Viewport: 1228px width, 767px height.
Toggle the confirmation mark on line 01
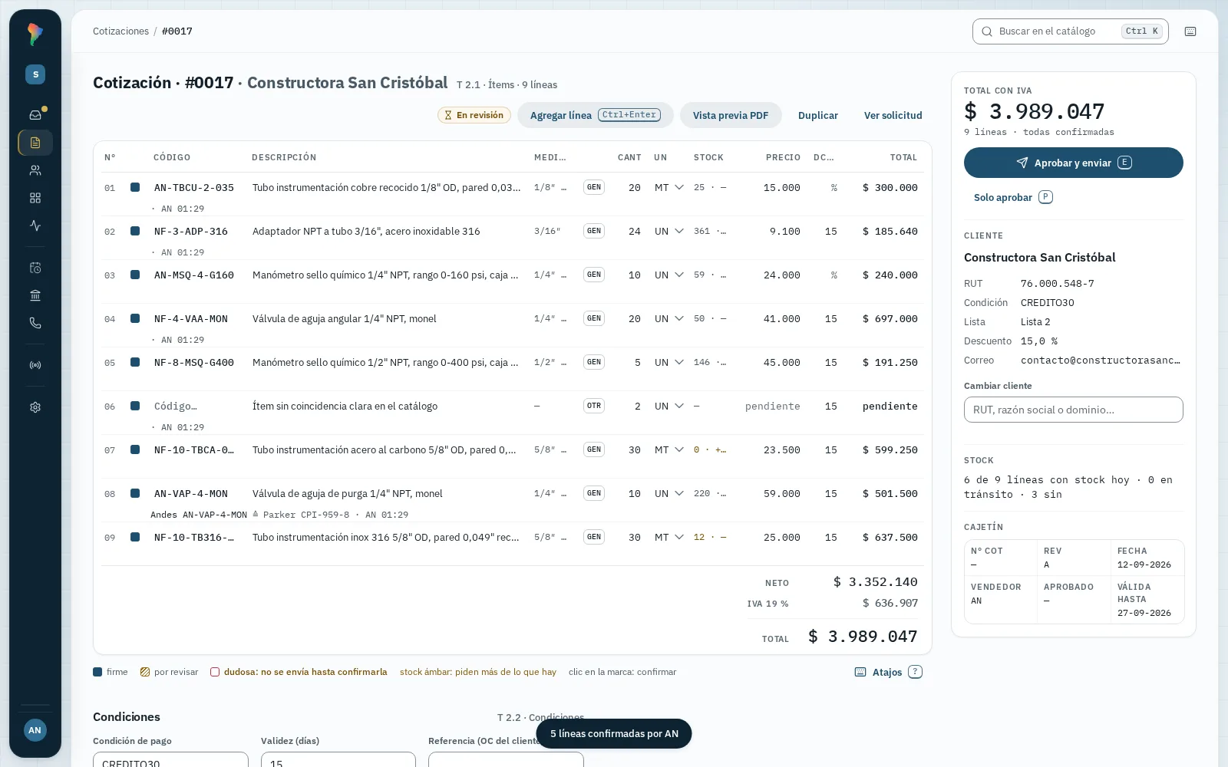point(135,187)
